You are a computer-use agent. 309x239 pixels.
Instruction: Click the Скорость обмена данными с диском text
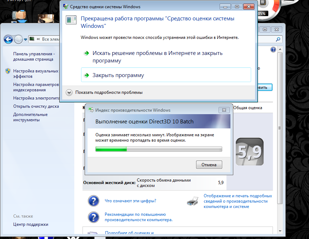[x=164, y=183]
